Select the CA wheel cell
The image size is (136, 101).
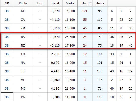click(x=23, y=20)
